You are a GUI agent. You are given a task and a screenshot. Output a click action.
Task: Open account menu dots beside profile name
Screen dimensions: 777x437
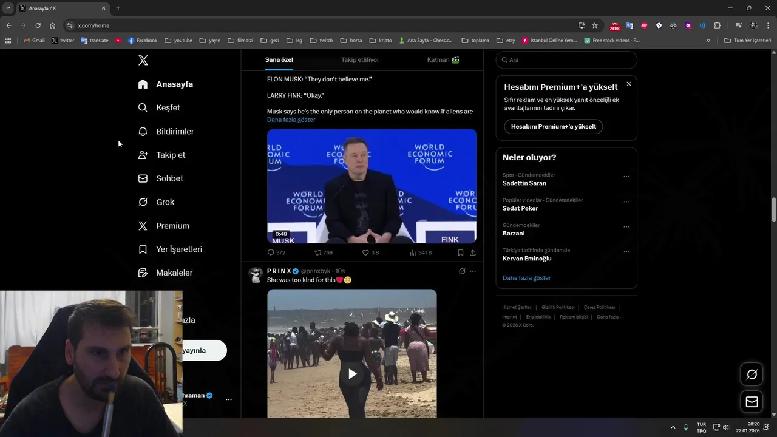tap(229, 399)
